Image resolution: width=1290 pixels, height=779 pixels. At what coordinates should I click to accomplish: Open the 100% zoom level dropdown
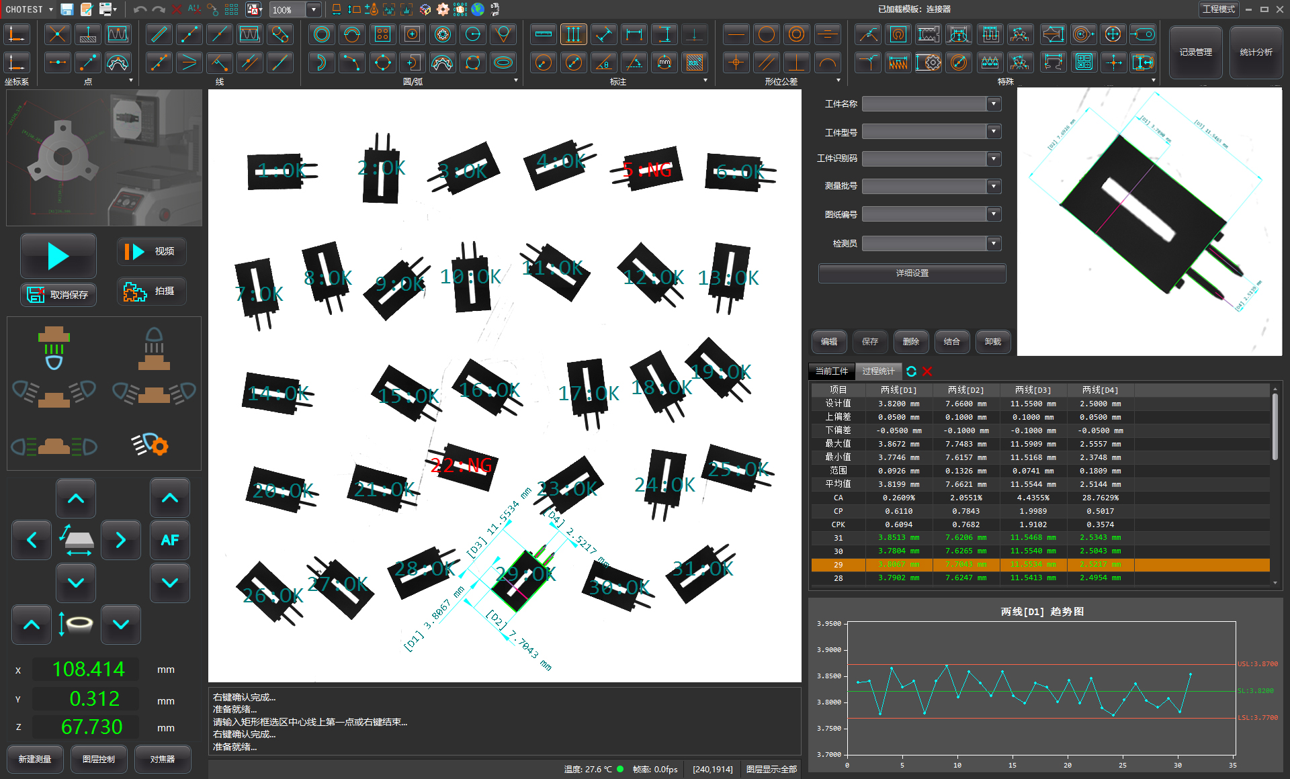[x=313, y=9]
